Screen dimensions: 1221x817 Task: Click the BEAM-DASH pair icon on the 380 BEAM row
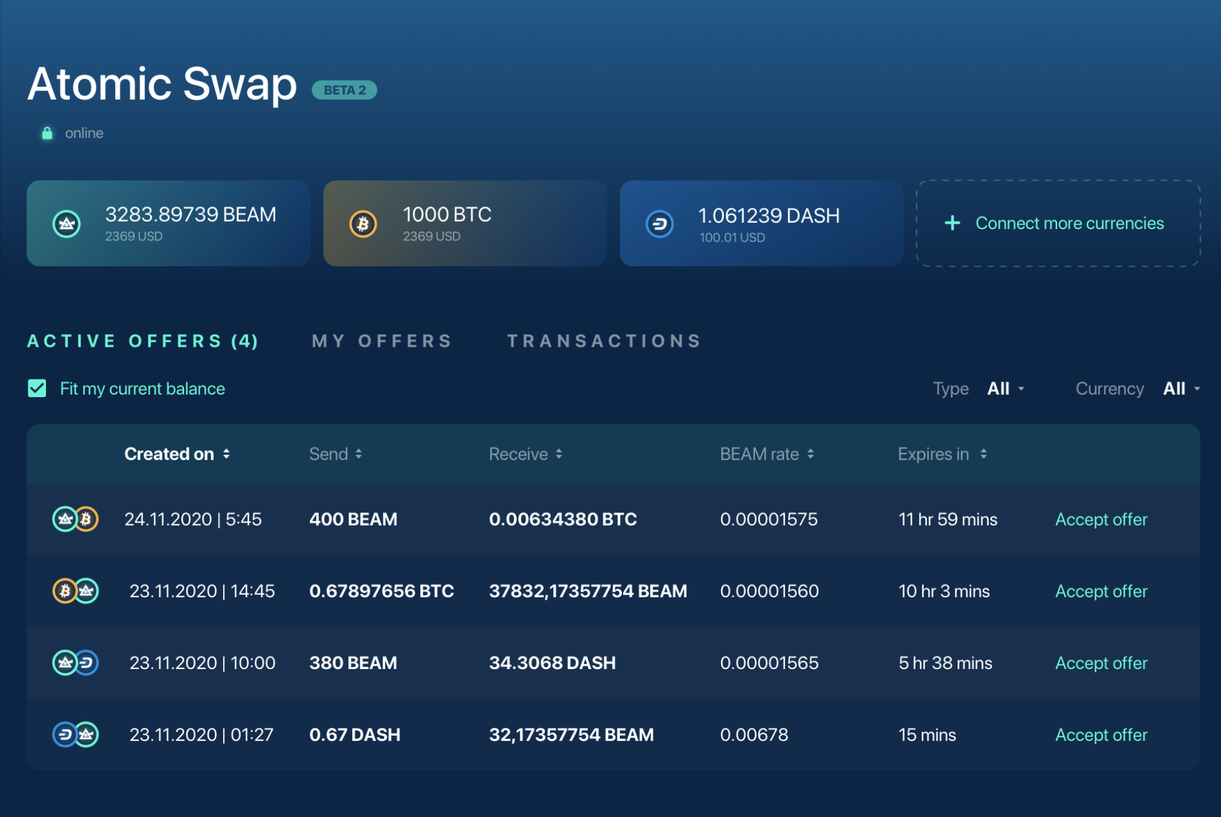75,663
